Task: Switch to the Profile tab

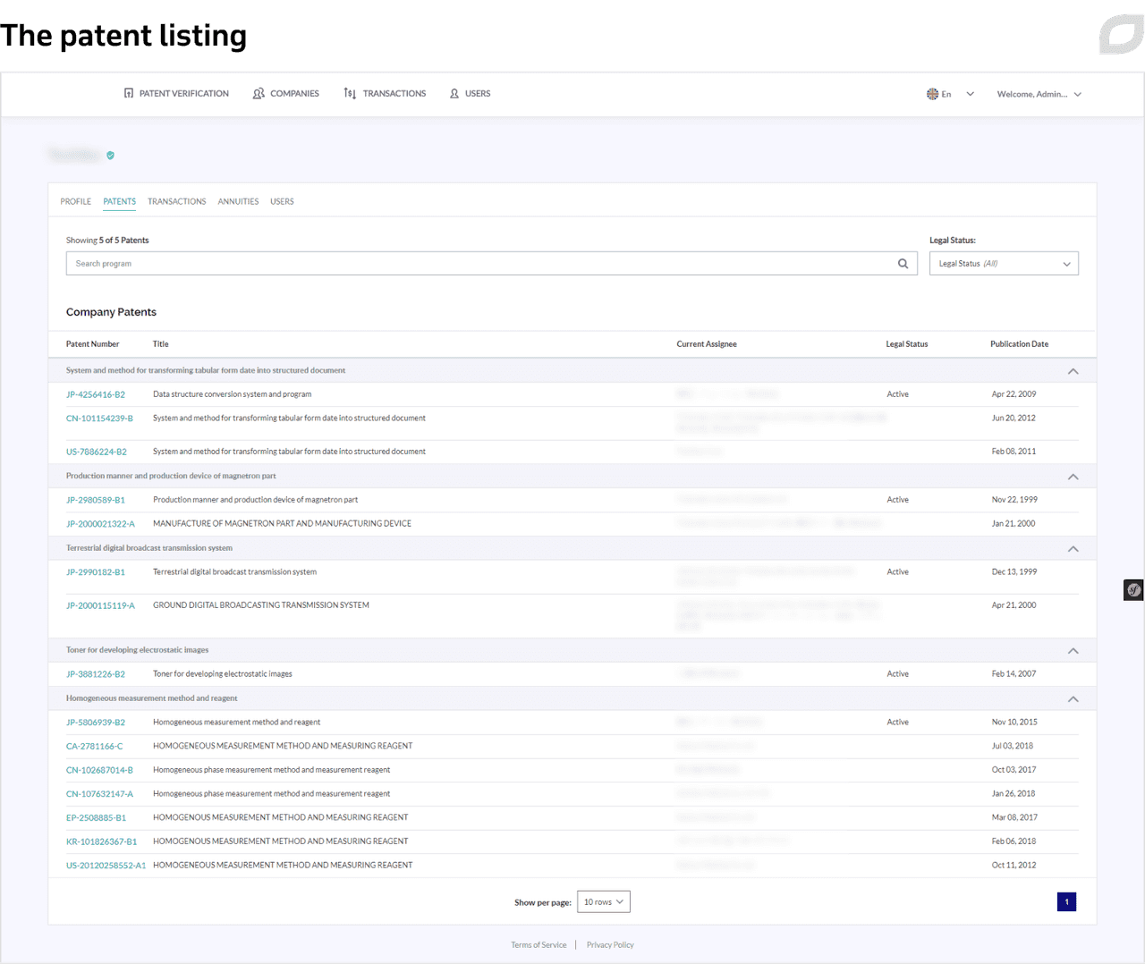Action: pyautogui.click(x=75, y=201)
